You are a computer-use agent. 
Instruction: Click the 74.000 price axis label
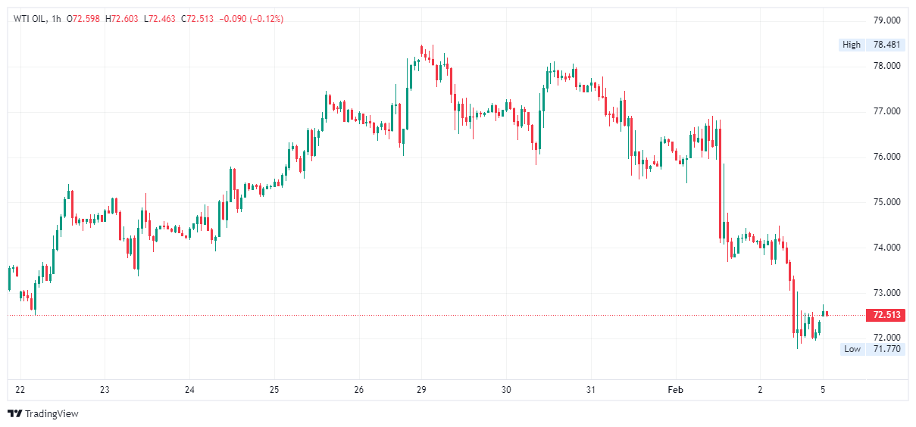coord(886,248)
